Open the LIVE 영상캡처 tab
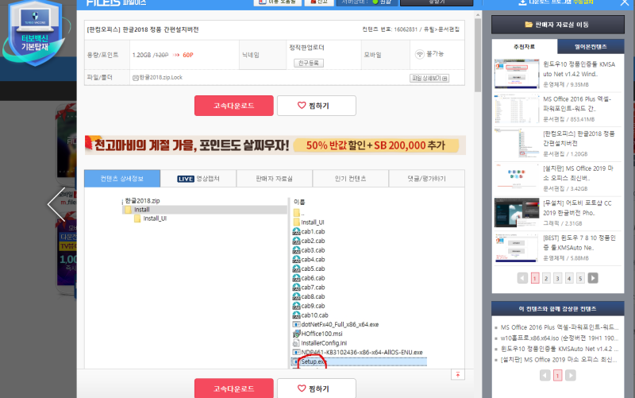 pos(198,179)
